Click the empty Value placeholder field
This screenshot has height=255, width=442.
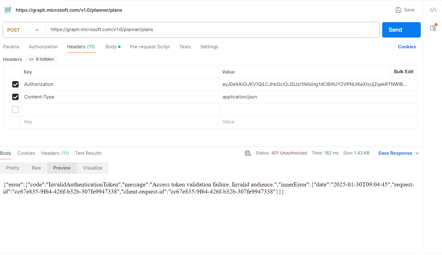pos(318,122)
